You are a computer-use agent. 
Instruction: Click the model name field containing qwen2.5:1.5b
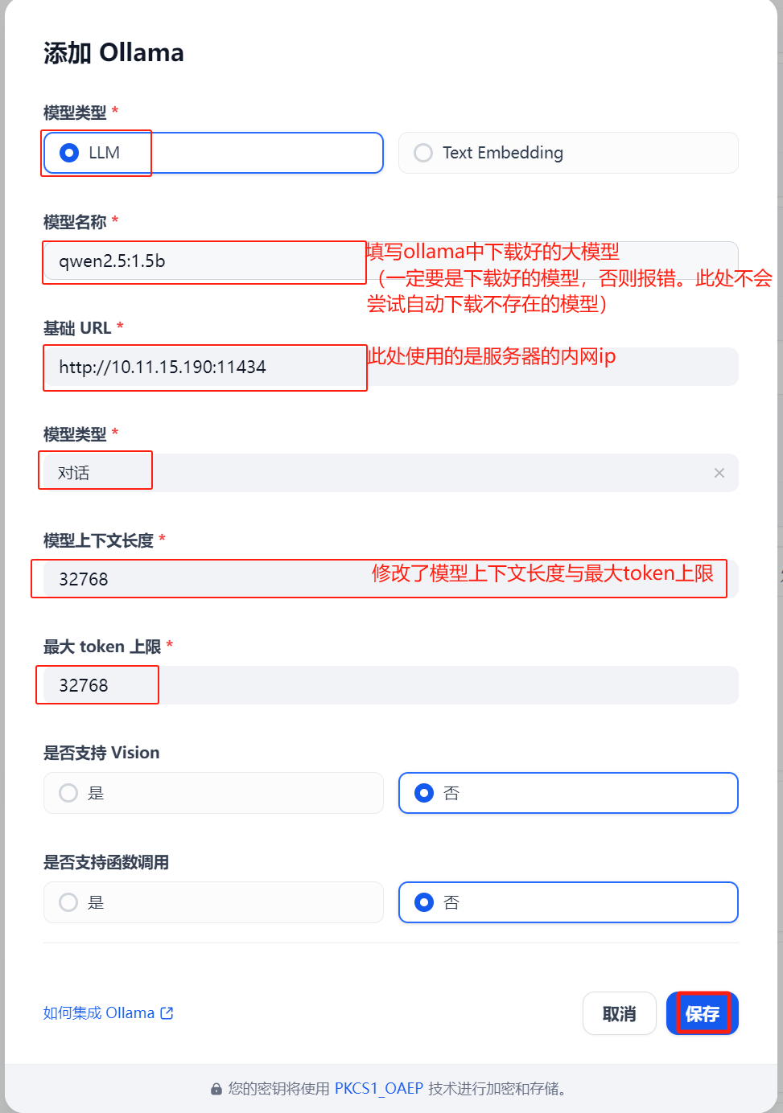(x=201, y=261)
